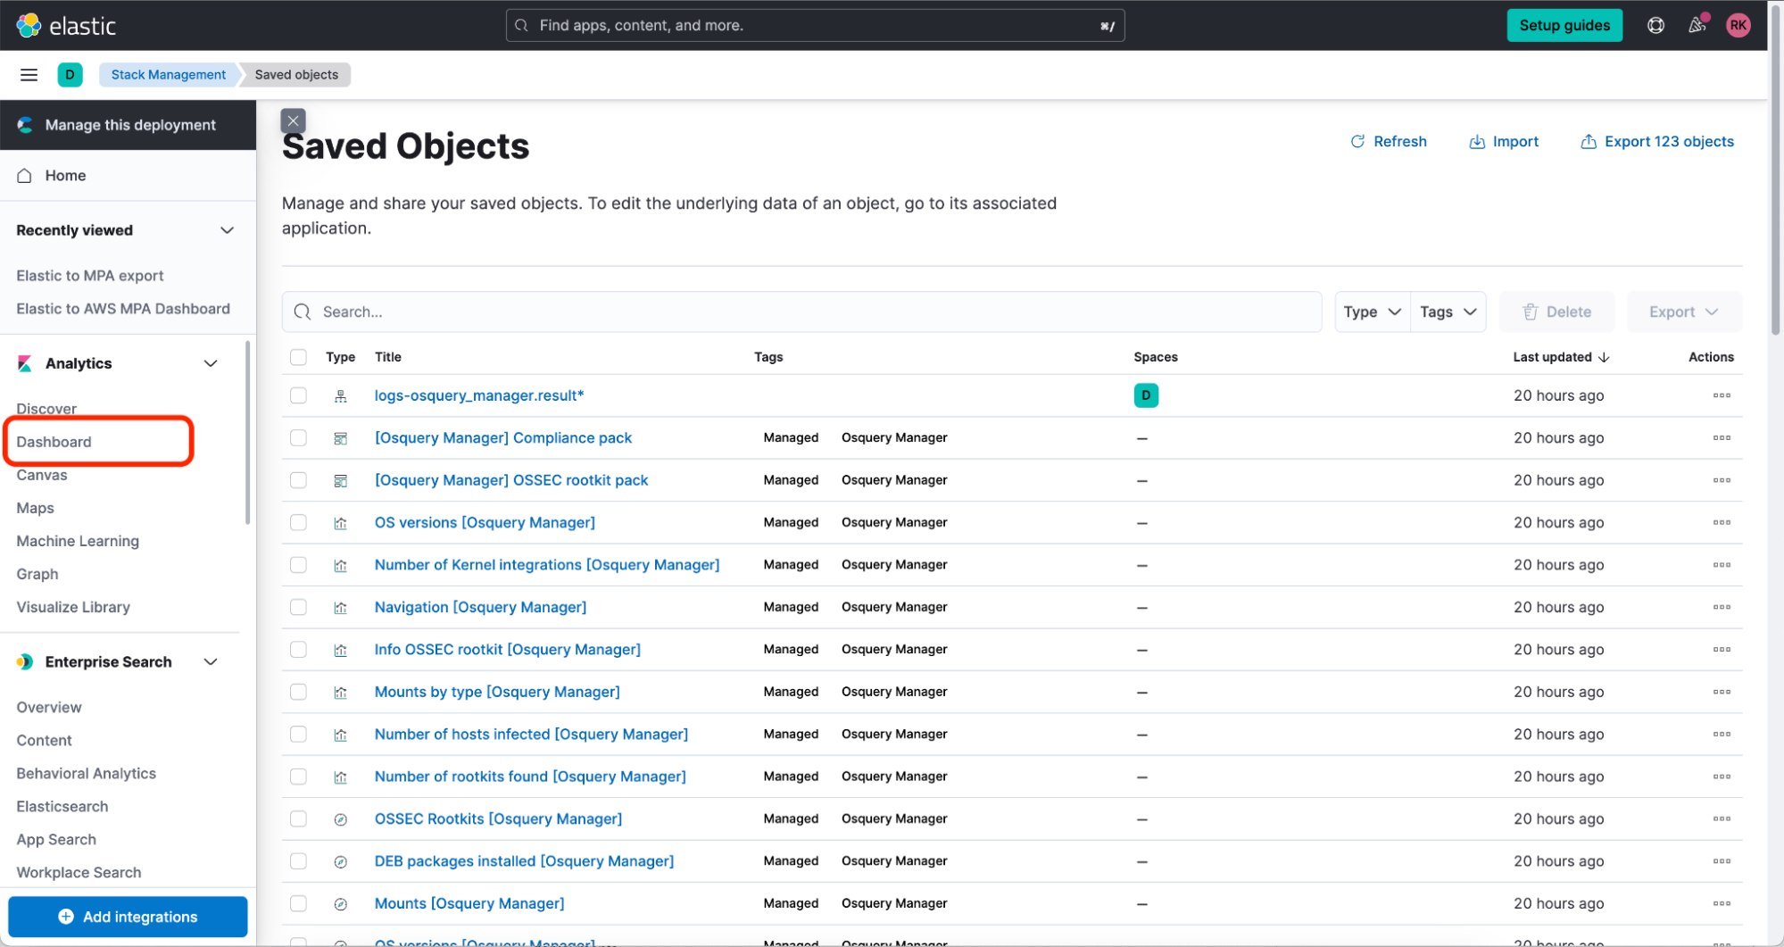Open actions menu for Navigation row
The height and width of the screenshot is (947, 1784).
1722,607
